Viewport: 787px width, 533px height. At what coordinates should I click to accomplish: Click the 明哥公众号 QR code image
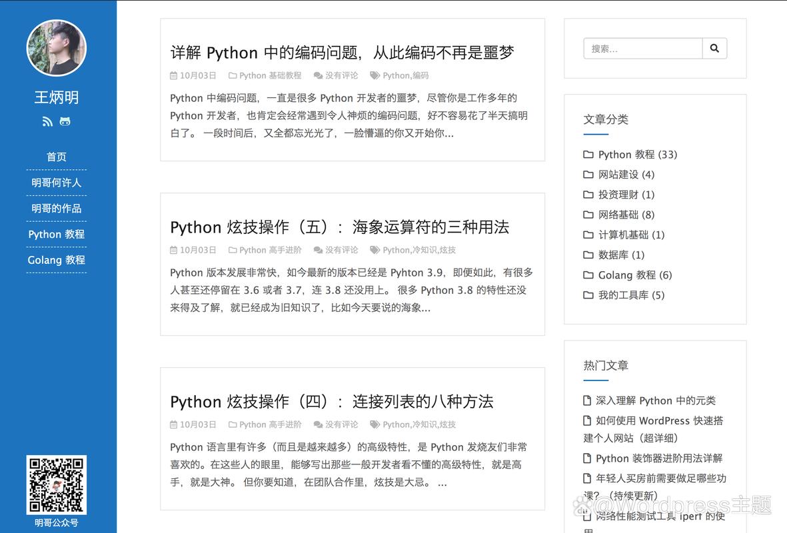point(56,486)
